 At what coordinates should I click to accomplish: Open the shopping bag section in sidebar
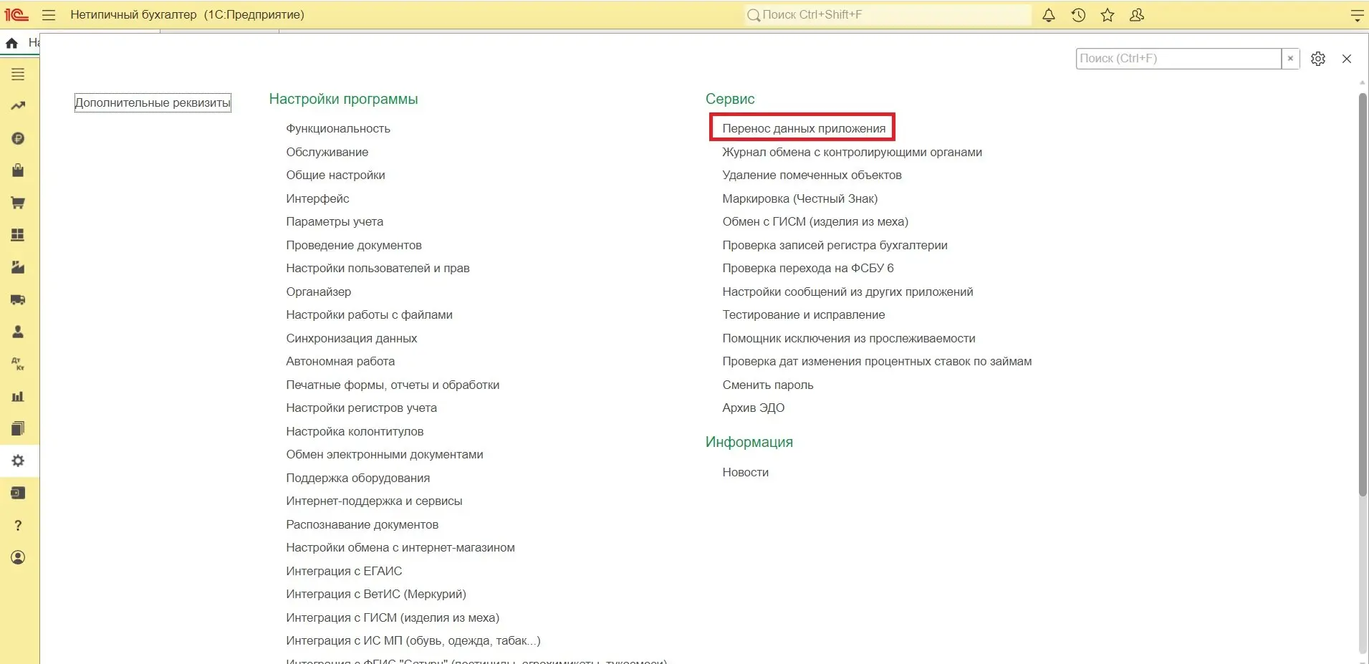tap(18, 170)
